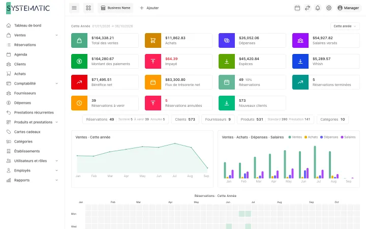366x229 pixels.
Task: Click the Dépenses purple tile icon
Action: (x=227, y=40)
